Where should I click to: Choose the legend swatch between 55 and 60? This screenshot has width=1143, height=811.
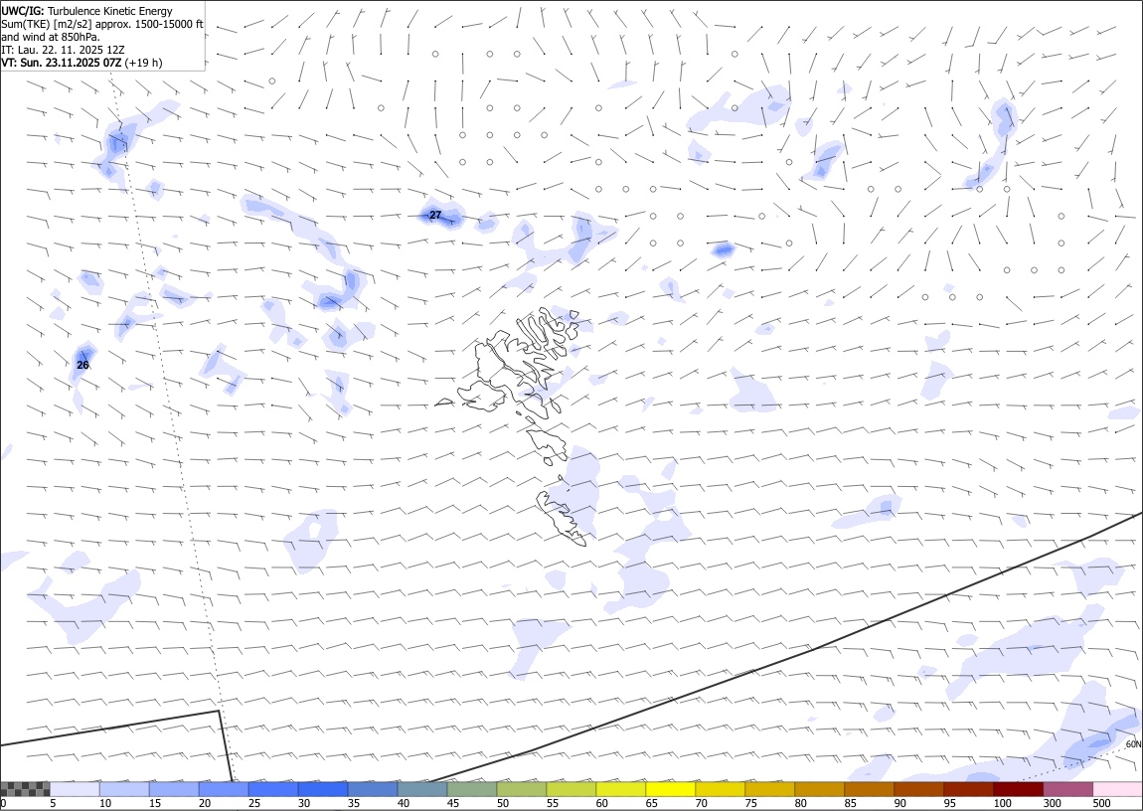coord(571,789)
